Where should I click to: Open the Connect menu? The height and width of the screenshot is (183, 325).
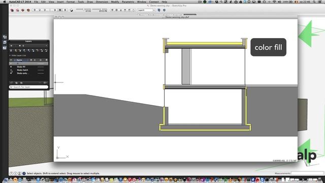pos(154,2)
